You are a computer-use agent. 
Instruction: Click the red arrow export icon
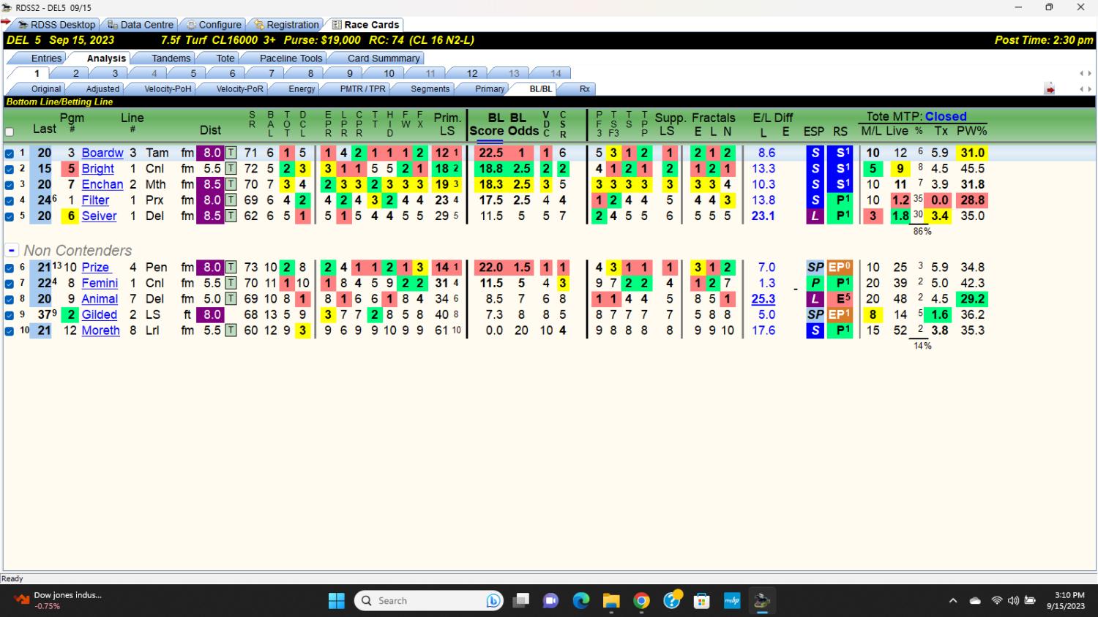pyautogui.click(x=1050, y=89)
